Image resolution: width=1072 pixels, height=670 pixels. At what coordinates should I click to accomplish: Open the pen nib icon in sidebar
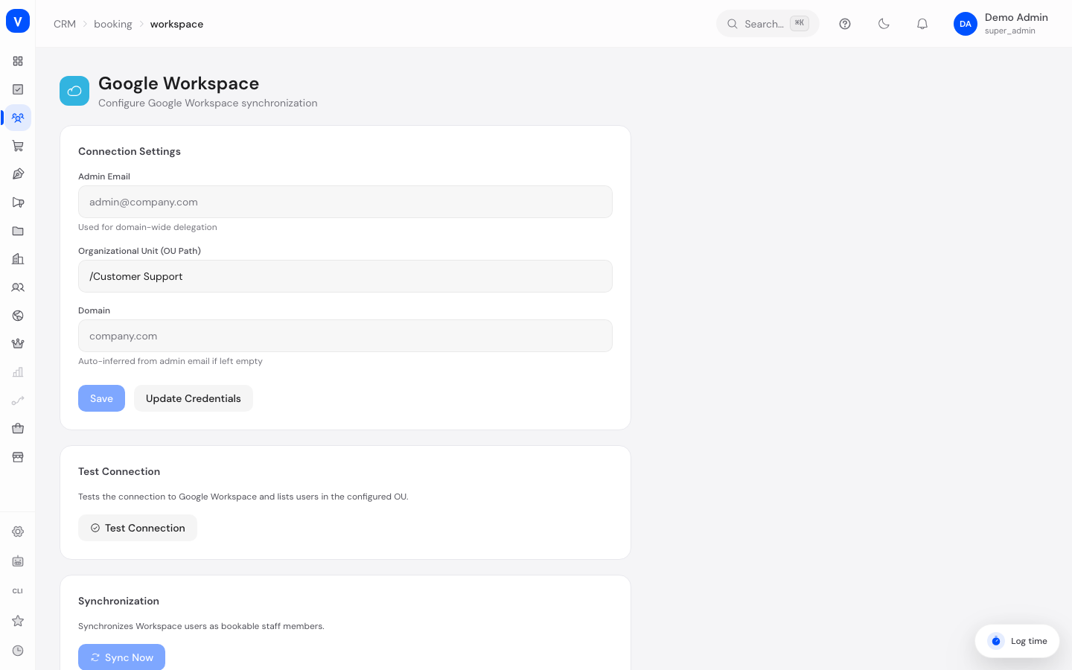pyautogui.click(x=18, y=174)
